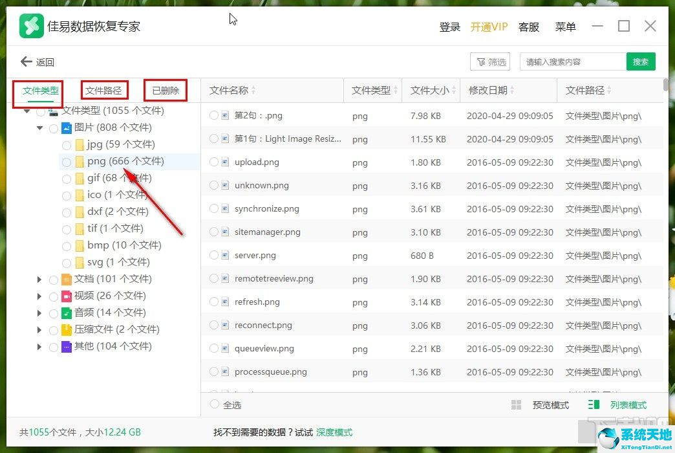This screenshot has height=453, width=675.
Task: Click the search input field
Action: [x=573, y=61]
